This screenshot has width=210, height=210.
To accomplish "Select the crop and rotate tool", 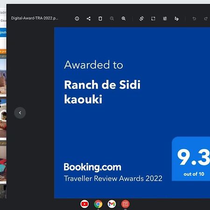I will [x=141, y=19].
